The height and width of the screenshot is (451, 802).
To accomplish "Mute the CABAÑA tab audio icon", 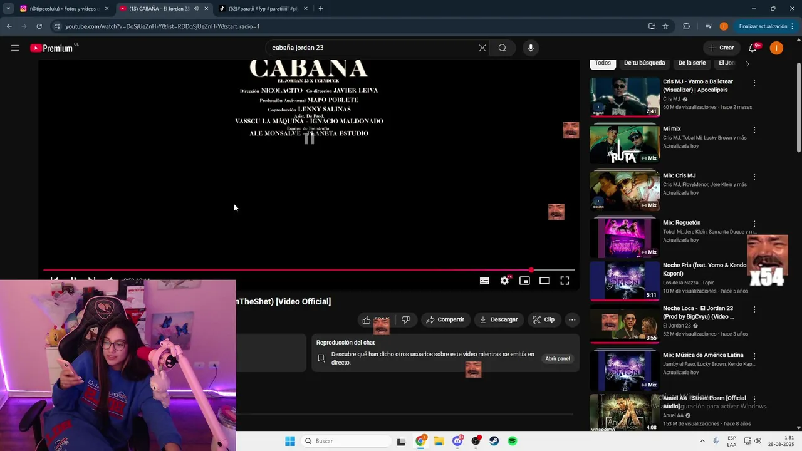I will point(196,9).
